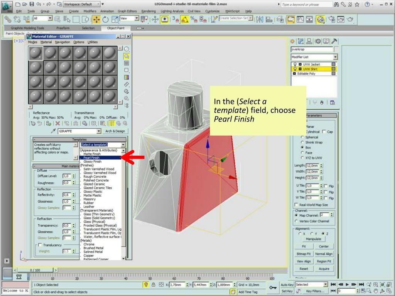Screen dimensions: 395x296
Task: Open the Selected key mode dropdown
Action: [x=326, y=284]
